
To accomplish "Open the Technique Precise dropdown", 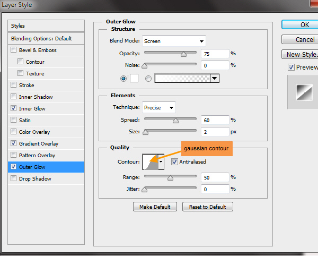I will click(x=159, y=107).
